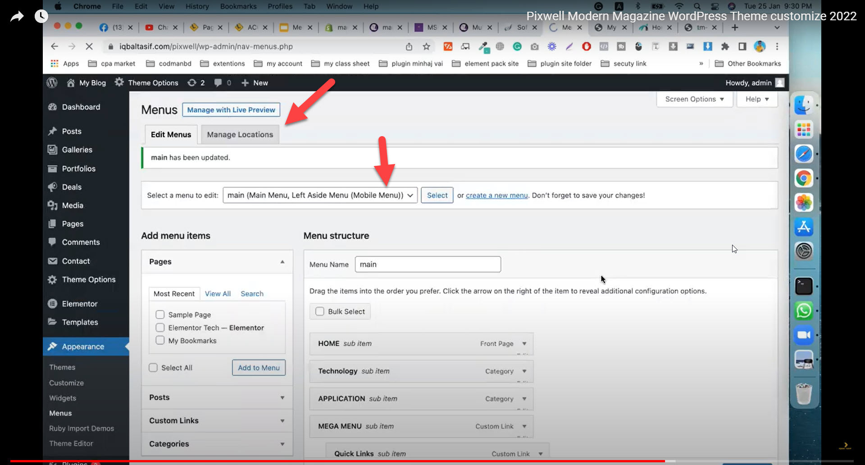This screenshot has width=865, height=465.
Task: Click the Add to Menu button
Action: [x=259, y=368]
